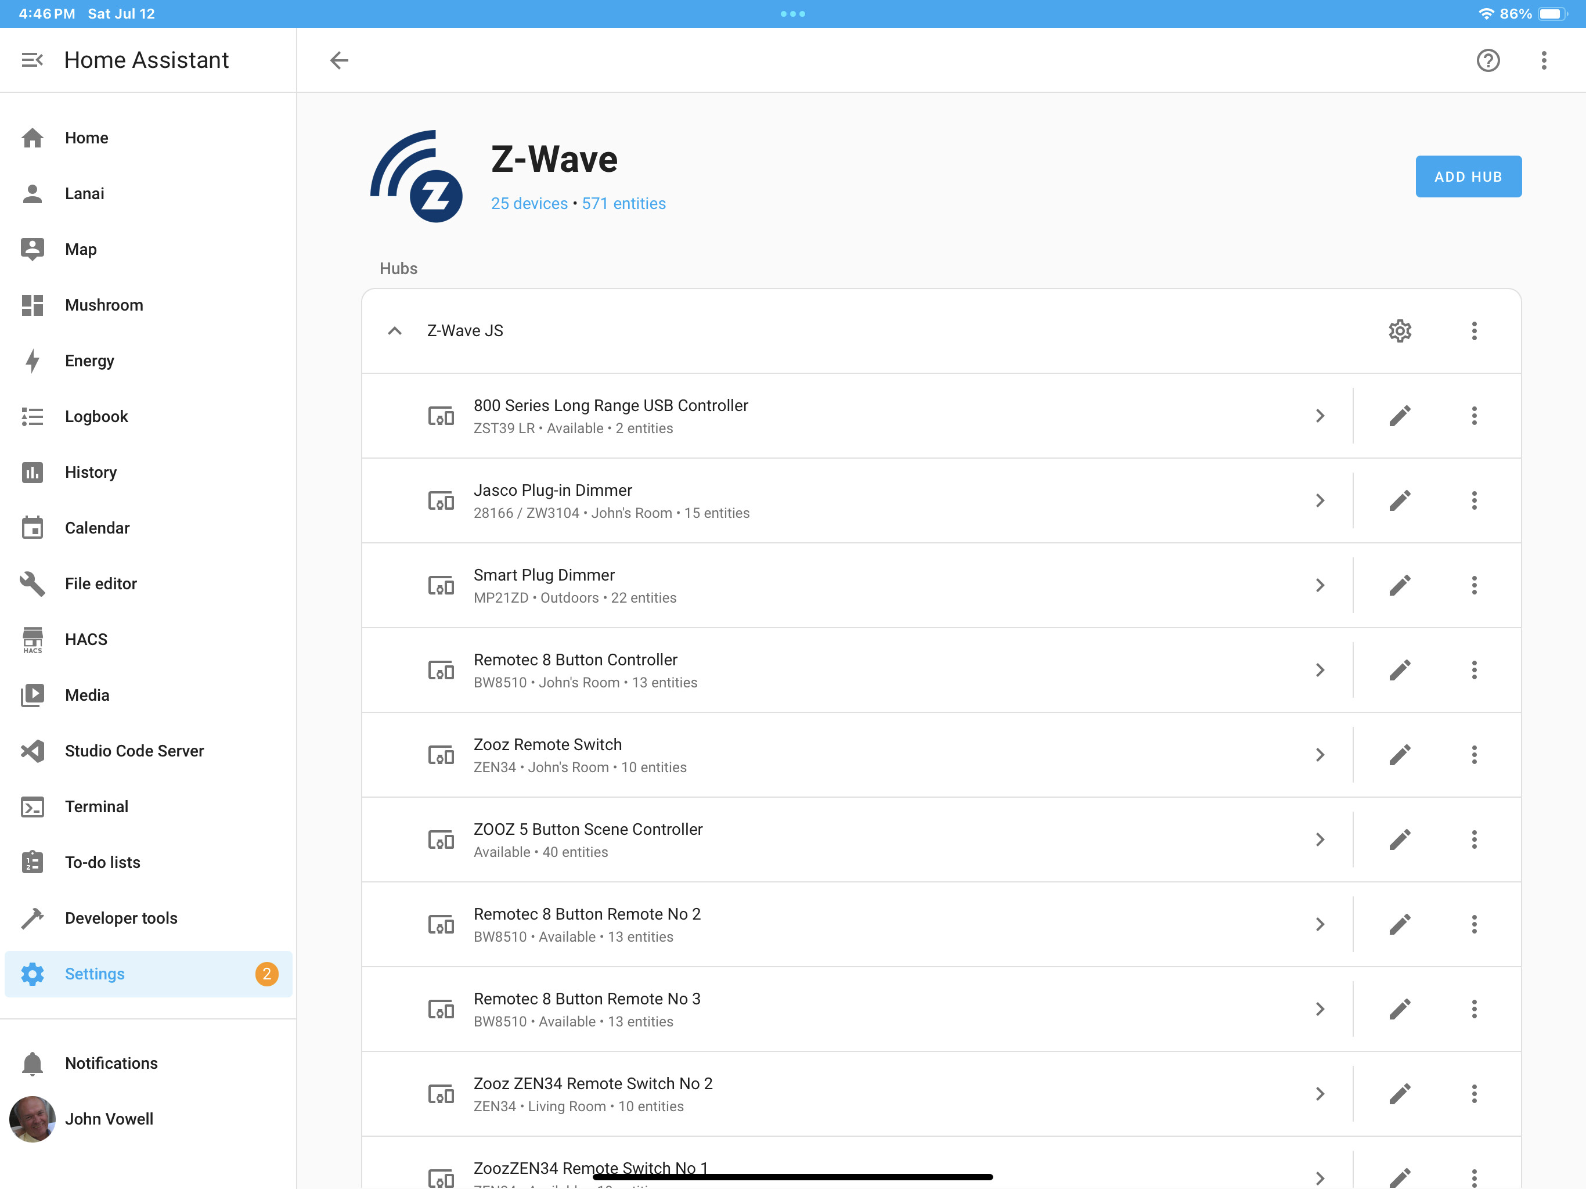Open more options for Smart Plug Dimmer
This screenshot has width=1586, height=1189.
pyautogui.click(x=1474, y=585)
